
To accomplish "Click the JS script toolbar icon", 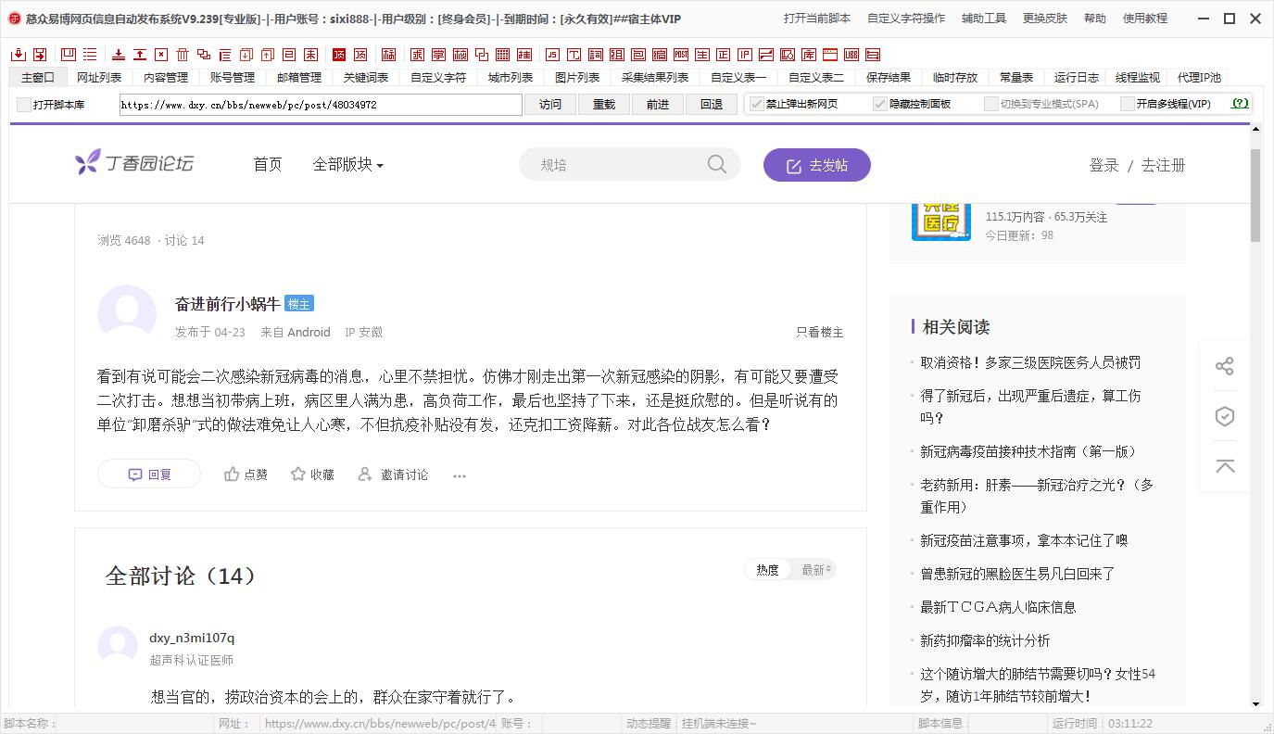I will [552, 55].
